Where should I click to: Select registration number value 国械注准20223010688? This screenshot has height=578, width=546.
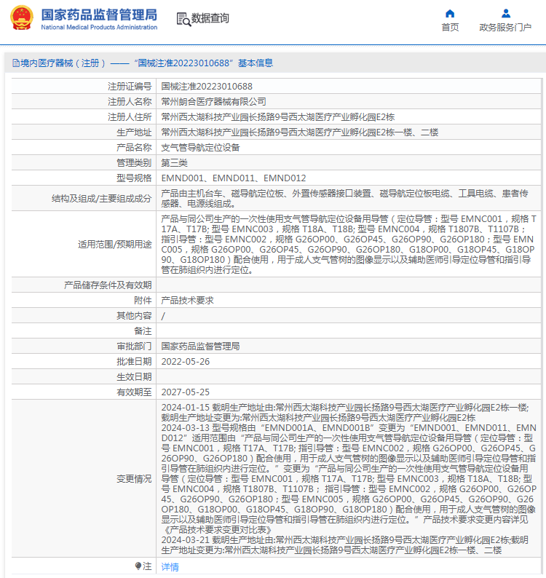click(207, 86)
